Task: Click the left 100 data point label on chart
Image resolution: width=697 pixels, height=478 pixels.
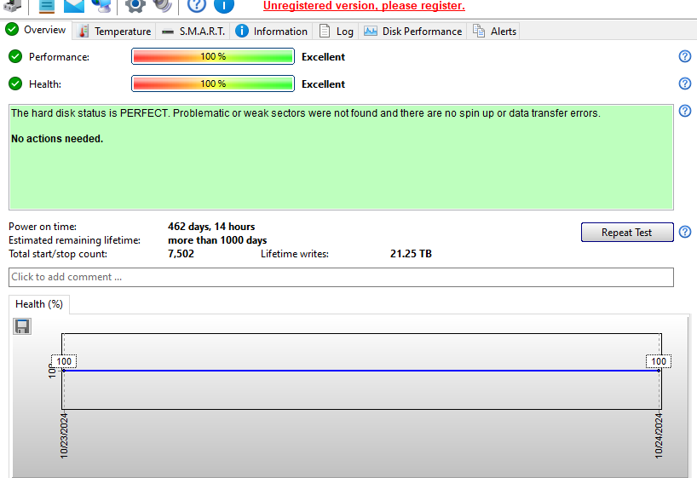Action: [64, 361]
